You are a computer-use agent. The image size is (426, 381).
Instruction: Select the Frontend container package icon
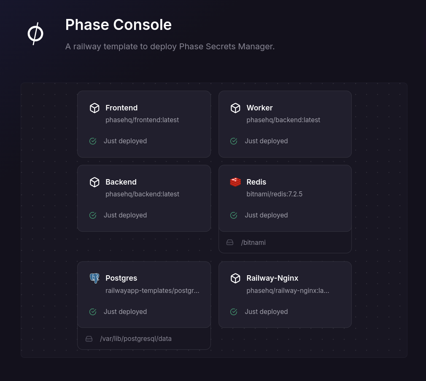[x=94, y=108]
